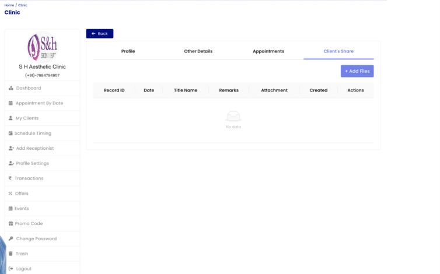Click the My Clients person icon

(x=11, y=118)
